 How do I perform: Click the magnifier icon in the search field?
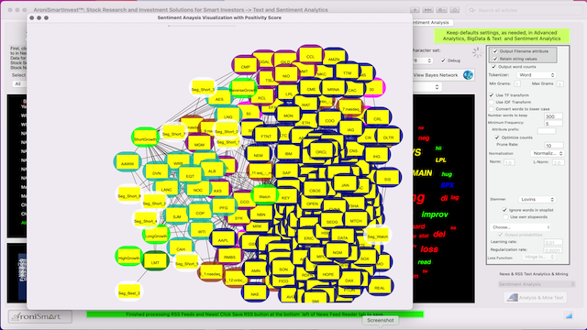[472, 10]
